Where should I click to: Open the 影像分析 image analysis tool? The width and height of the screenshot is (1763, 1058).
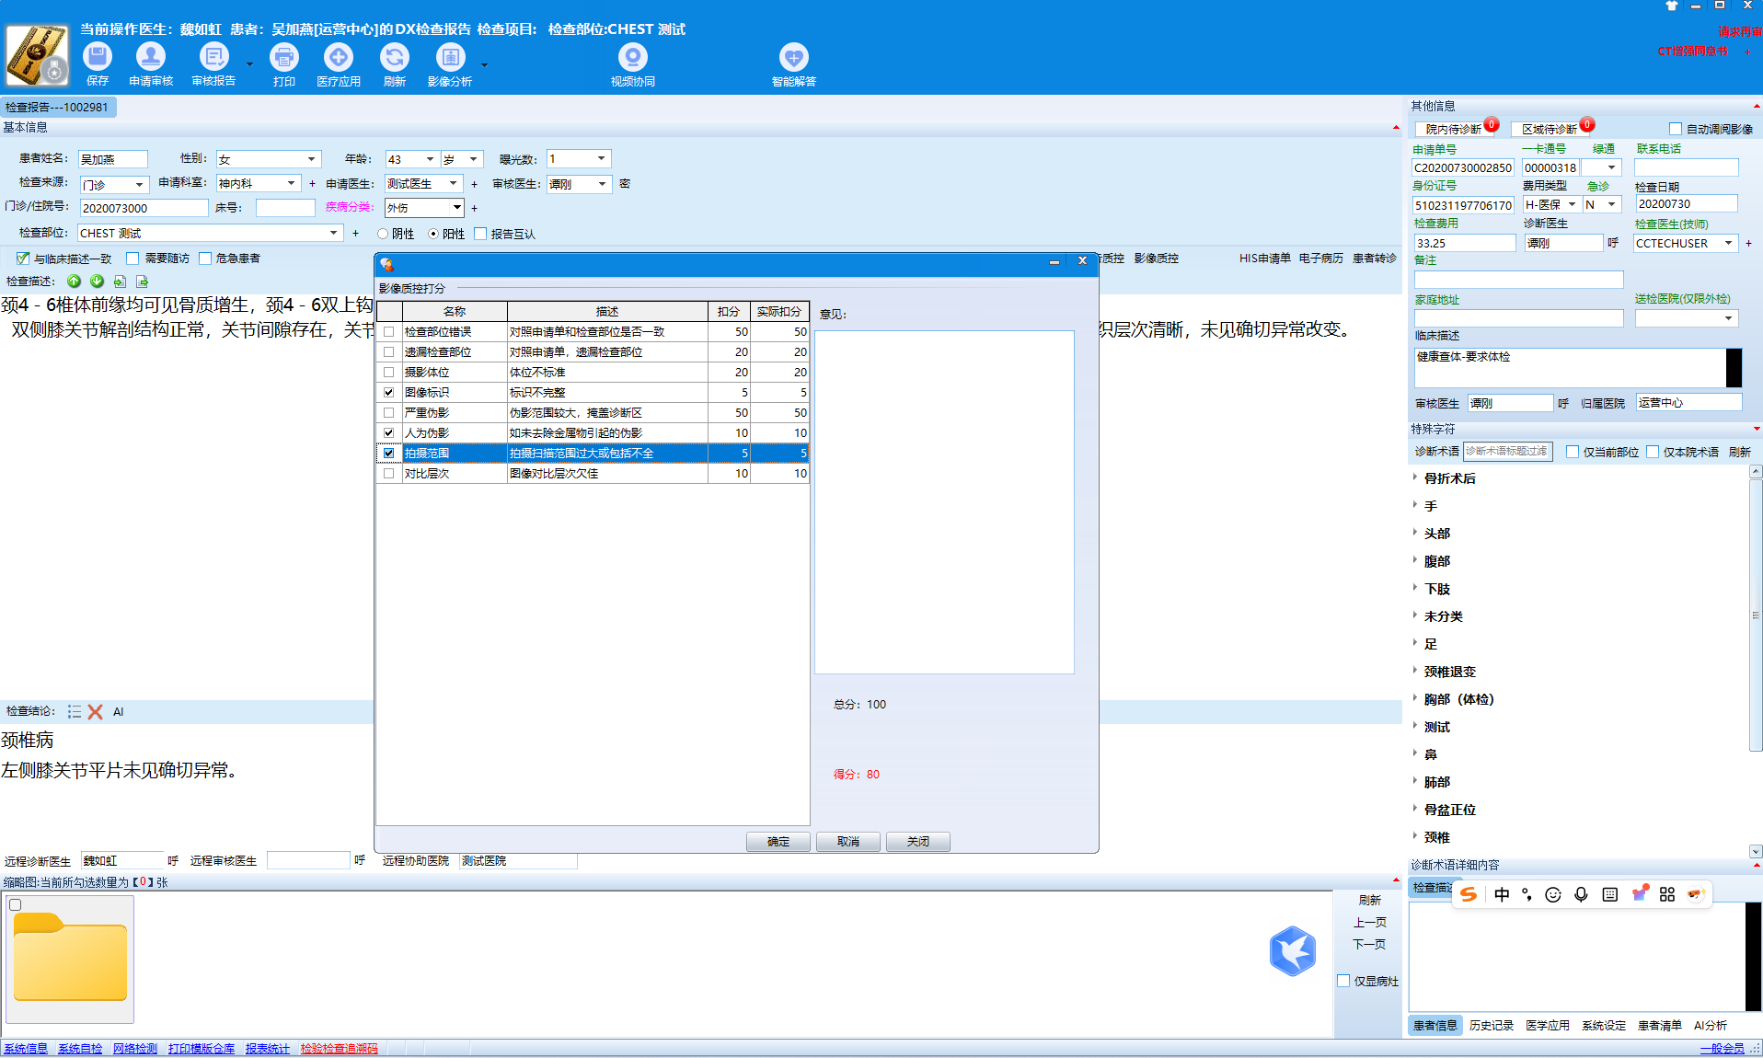pos(449,58)
